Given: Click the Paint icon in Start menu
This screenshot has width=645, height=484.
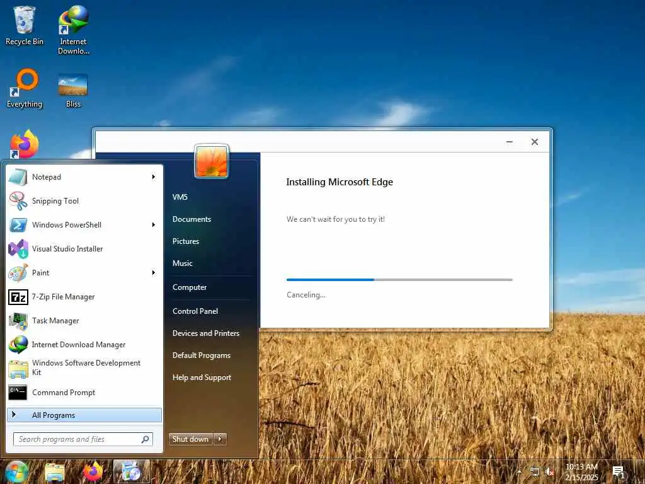Looking at the screenshot, I should (18, 273).
